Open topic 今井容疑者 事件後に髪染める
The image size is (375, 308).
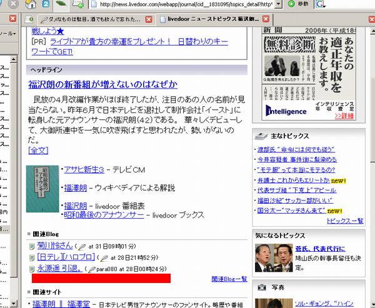(x=297, y=159)
